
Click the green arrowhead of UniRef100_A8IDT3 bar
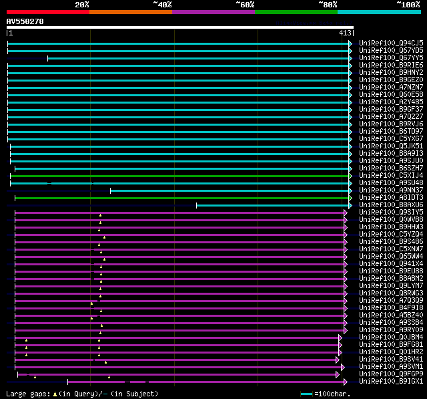point(350,198)
